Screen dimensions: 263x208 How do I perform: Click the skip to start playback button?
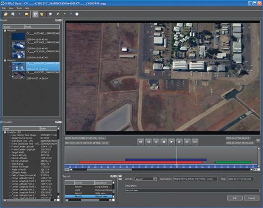(x=140, y=142)
